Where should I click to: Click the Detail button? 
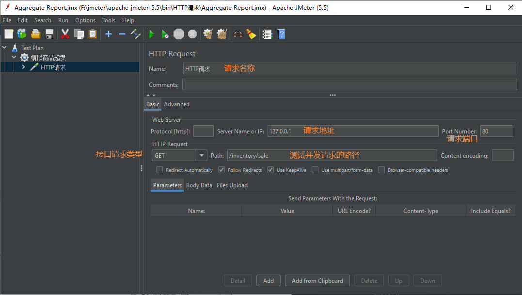[237, 280]
